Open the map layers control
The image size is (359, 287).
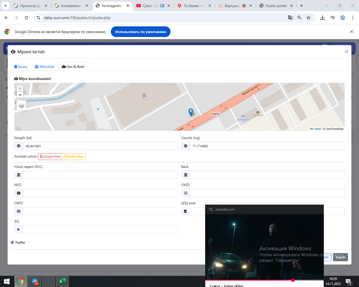click(x=22, y=105)
